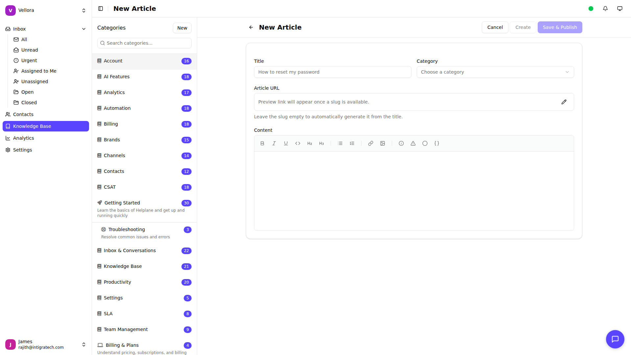Show Unread inbox conversations

point(50,50)
